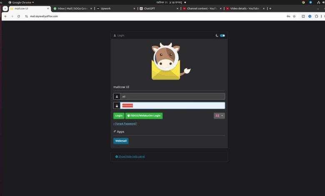
Task: Choose FIDO2/WebAuthn Login button
Action: pos(144,116)
